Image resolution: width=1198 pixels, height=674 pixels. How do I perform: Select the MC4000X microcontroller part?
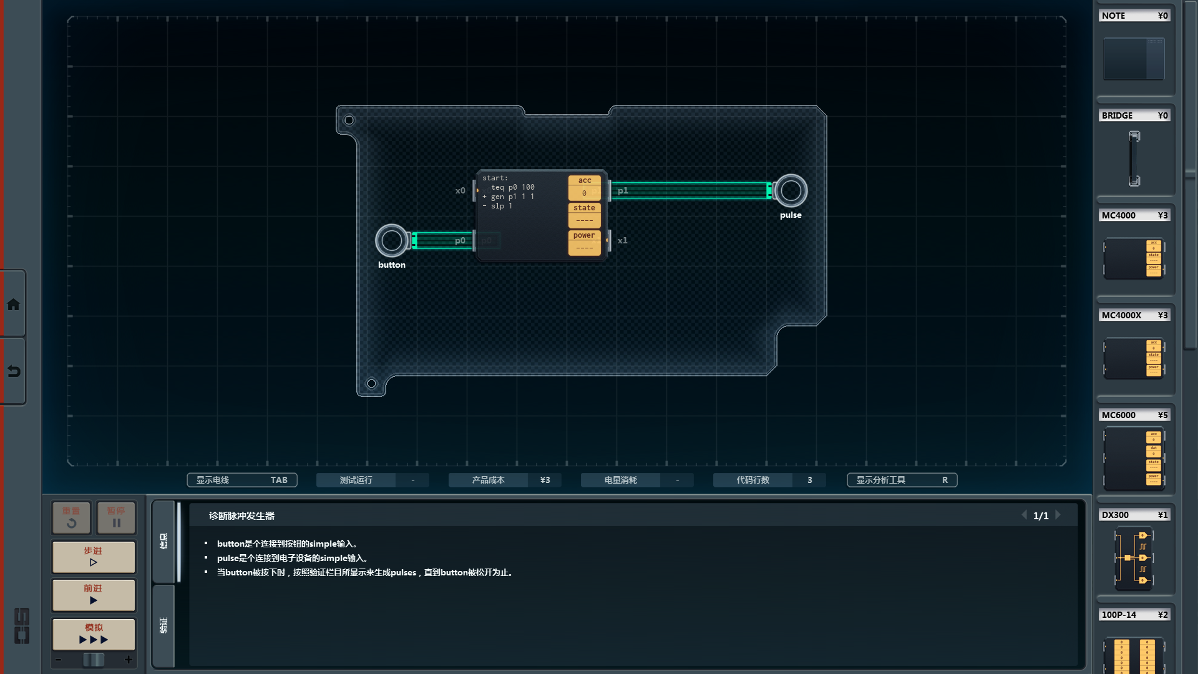click(1134, 358)
